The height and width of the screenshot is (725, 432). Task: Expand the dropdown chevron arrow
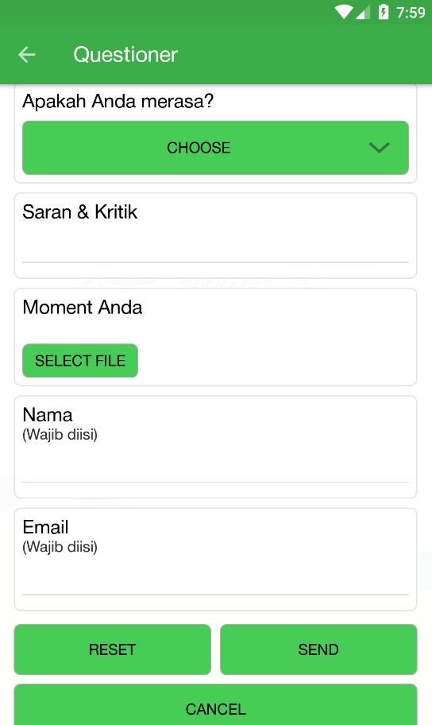(379, 148)
